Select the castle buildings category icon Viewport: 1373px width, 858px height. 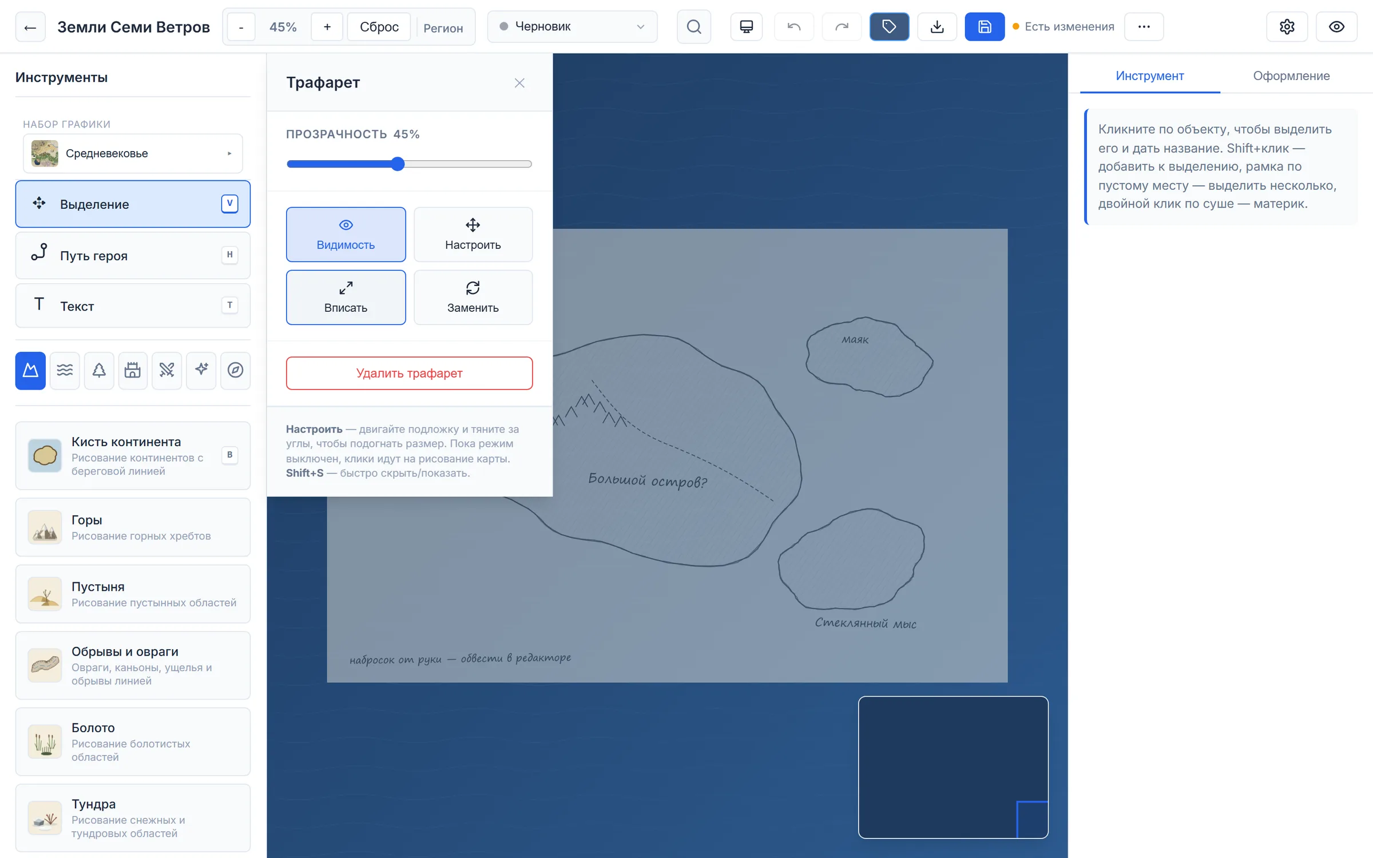[133, 371]
